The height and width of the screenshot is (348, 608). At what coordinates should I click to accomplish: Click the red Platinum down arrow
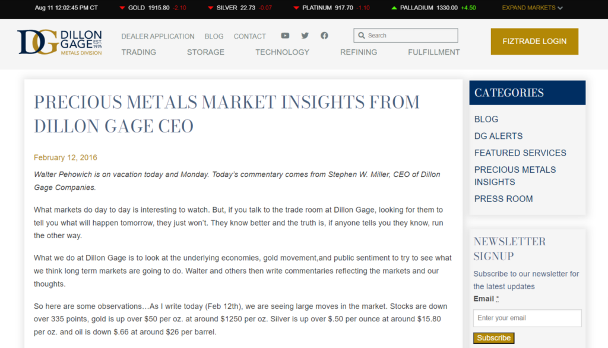coord(296,8)
